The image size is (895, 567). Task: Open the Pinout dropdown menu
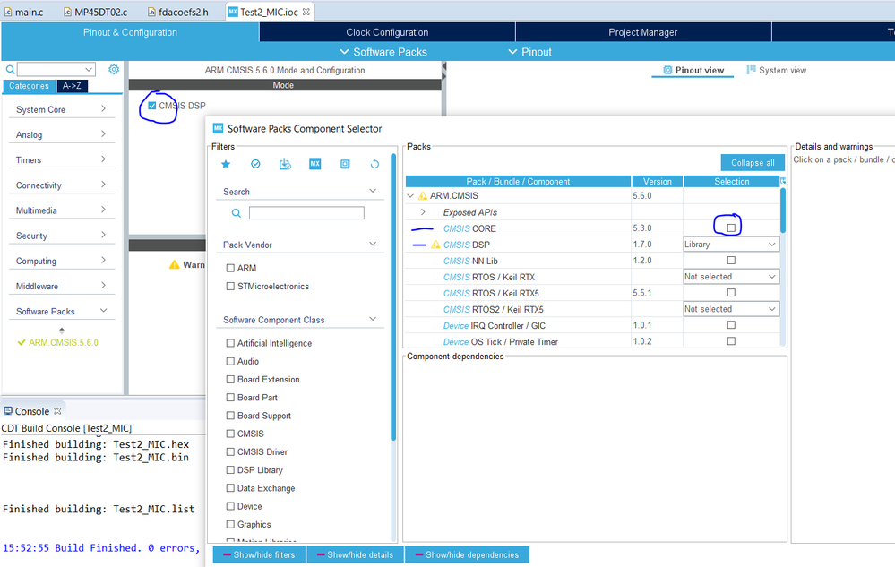(x=530, y=52)
